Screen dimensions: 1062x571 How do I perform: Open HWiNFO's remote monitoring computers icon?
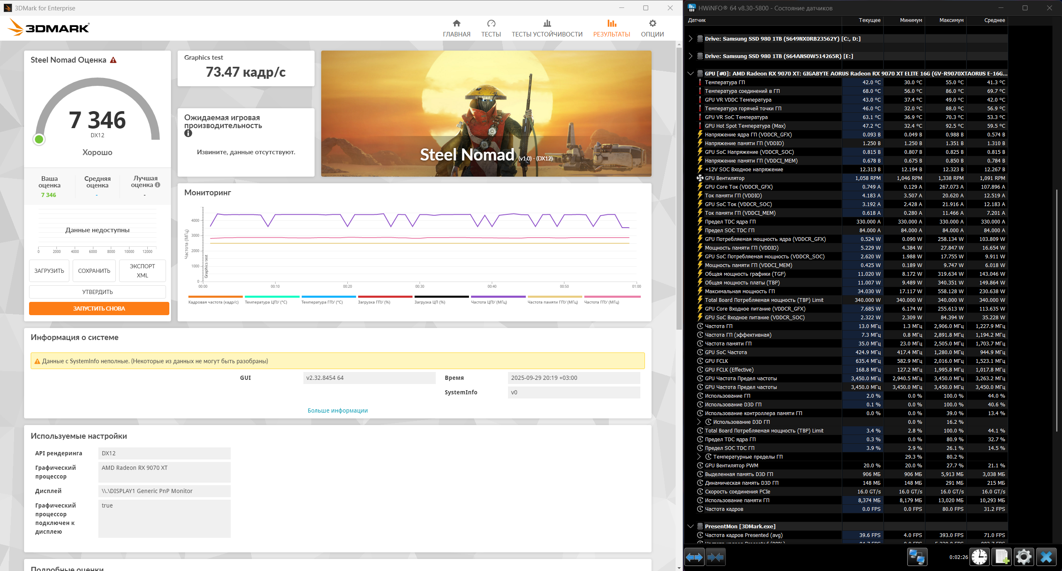(917, 557)
